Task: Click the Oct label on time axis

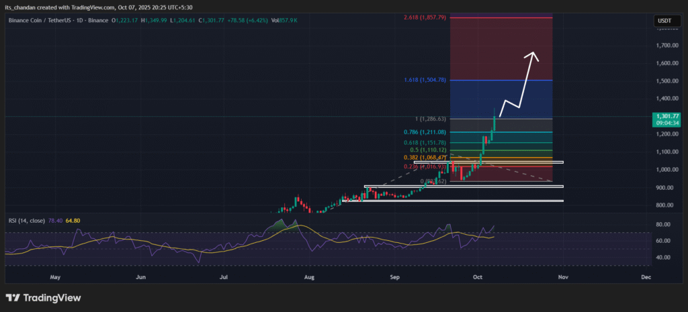Action: 477,276
